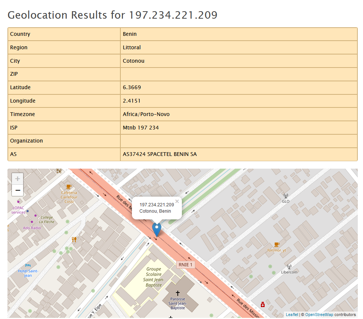
Task: Click the Paroisse Saint Jean-Baptiste church cross
Action: [x=178, y=293]
